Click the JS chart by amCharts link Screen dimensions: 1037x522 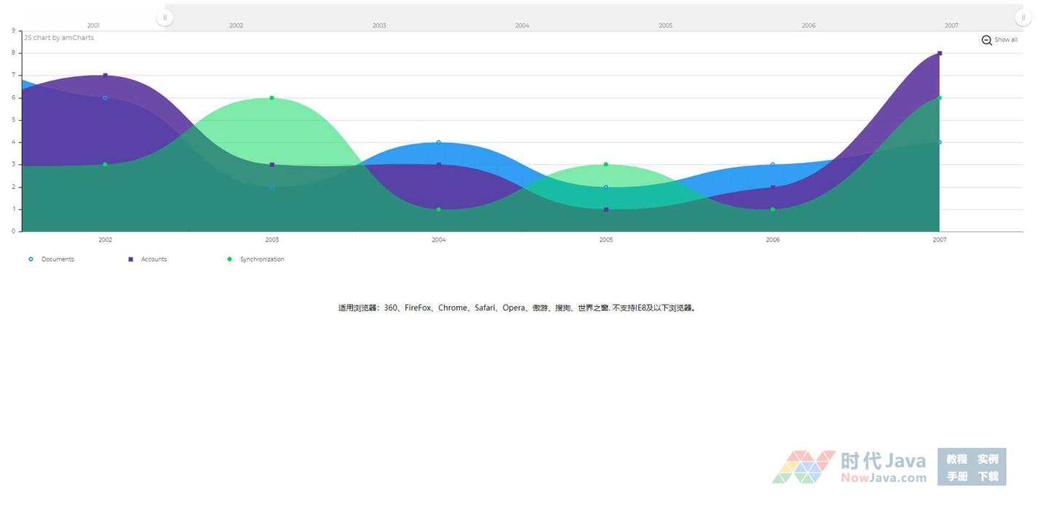pos(59,38)
